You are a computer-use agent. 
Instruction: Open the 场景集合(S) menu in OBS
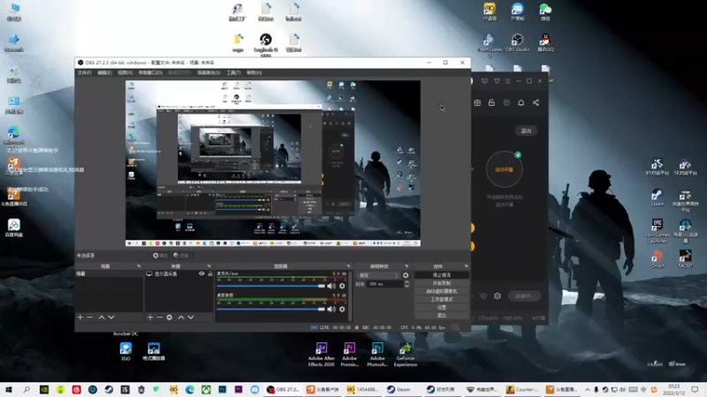point(209,72)
